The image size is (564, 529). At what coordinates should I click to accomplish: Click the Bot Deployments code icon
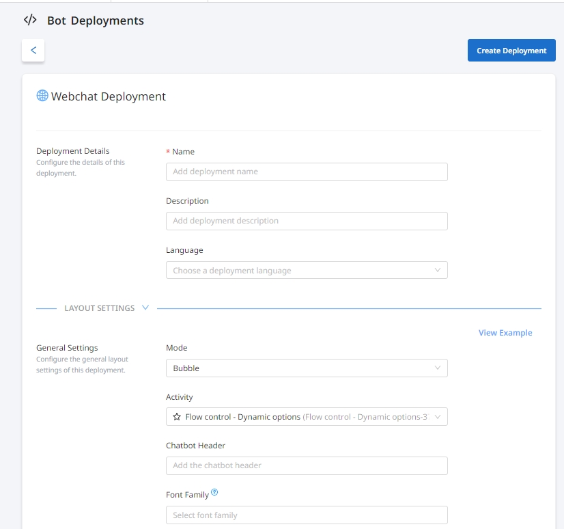click(30, 21)
